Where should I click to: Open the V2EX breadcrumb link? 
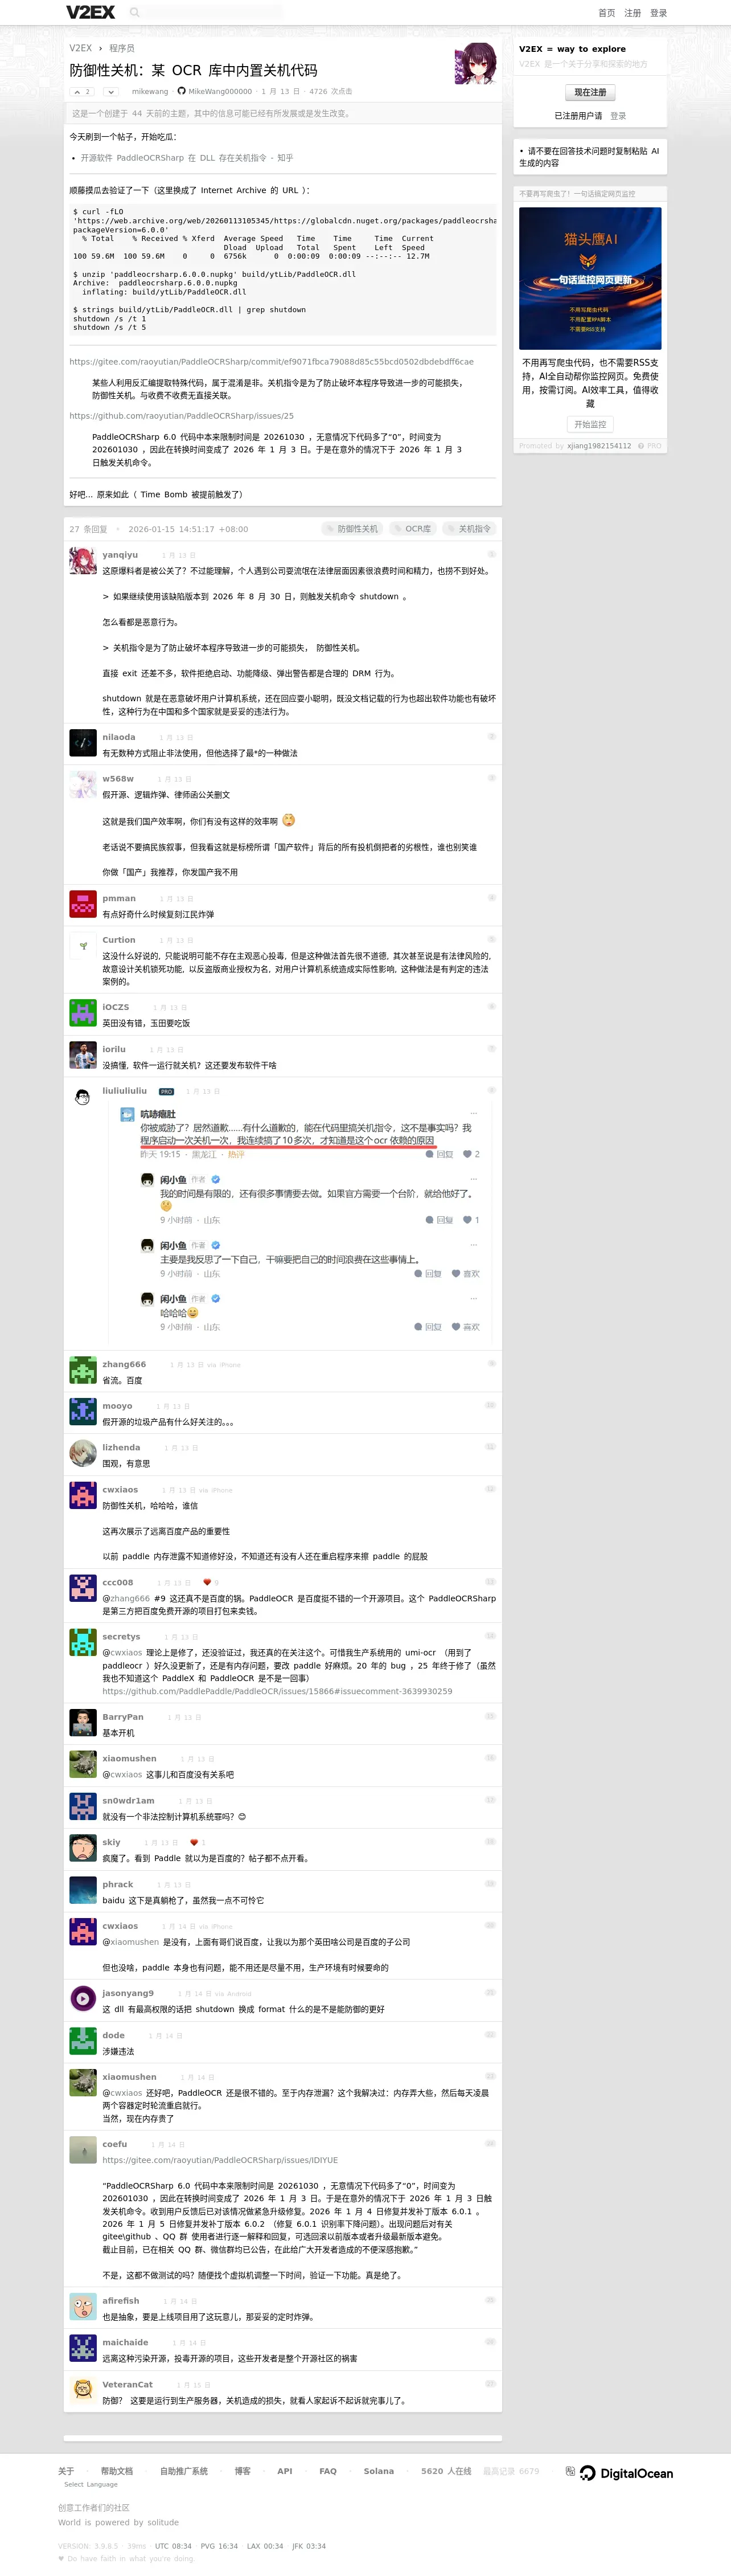[x=81, y=48]
